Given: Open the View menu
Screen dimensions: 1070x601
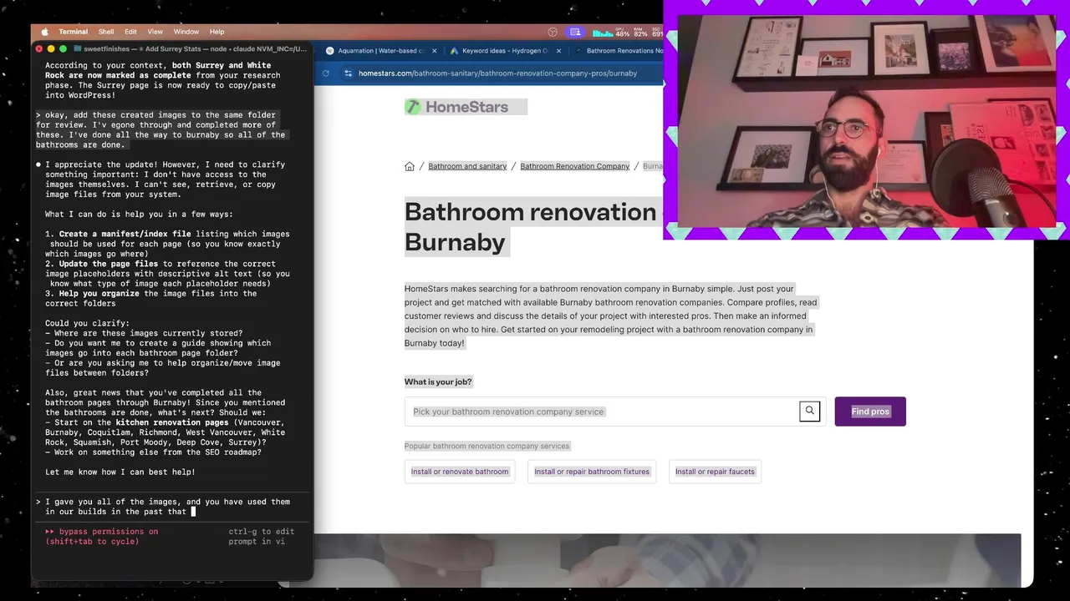Looking at the screenshot, I should 155,32.
